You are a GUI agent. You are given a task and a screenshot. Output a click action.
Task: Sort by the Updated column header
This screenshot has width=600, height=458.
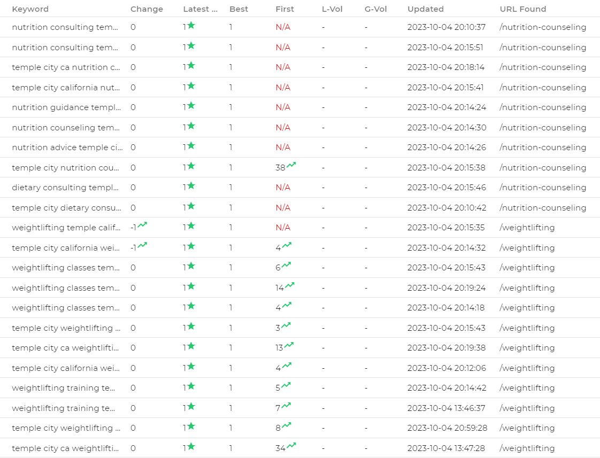click(x=425, y=9)
